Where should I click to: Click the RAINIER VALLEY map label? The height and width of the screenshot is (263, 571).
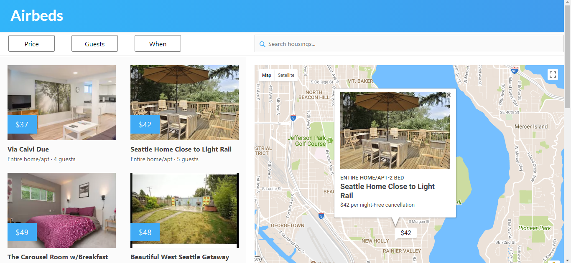click(402, 251)
